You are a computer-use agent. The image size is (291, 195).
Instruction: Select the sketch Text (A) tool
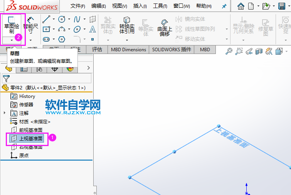pyautogui.click(x=93, y=29)
